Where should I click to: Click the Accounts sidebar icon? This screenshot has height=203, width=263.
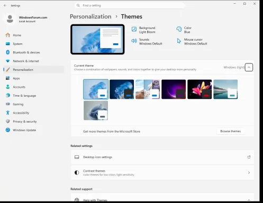pyautogui.click(x=8, y=87)
